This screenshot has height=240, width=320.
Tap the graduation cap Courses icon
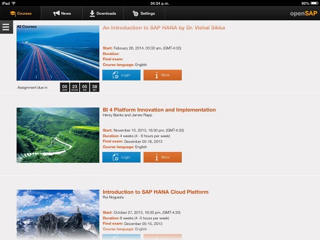click(x=13, y=13)
